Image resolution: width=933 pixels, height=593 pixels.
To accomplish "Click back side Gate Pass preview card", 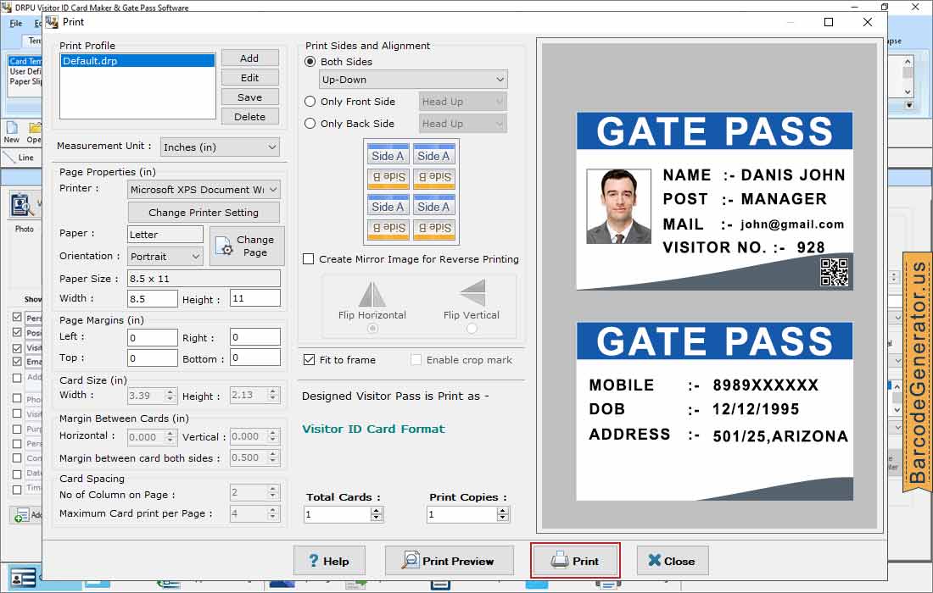I will pyautogui.click(x=715, y=412).
